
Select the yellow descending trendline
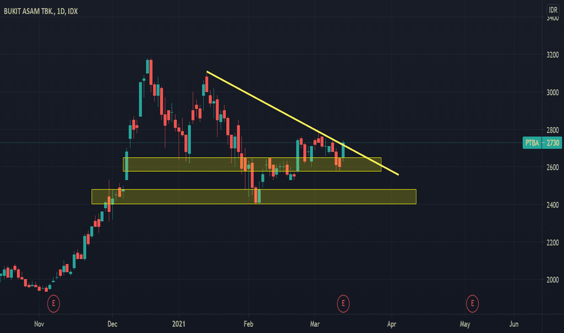click(303, 124)
